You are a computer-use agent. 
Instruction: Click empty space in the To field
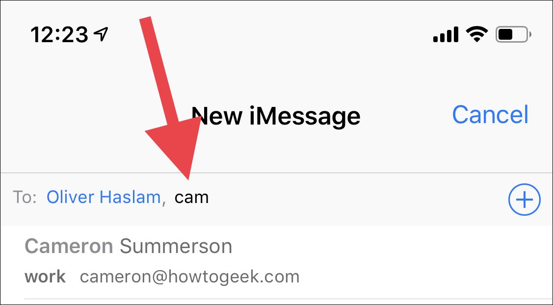356,198
